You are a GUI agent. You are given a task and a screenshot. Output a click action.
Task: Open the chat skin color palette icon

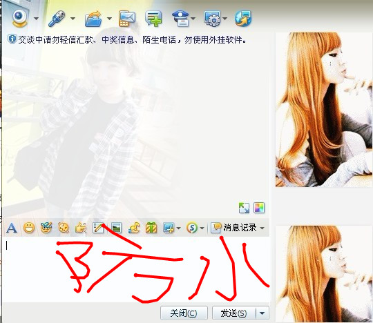(x=259, y=208)
